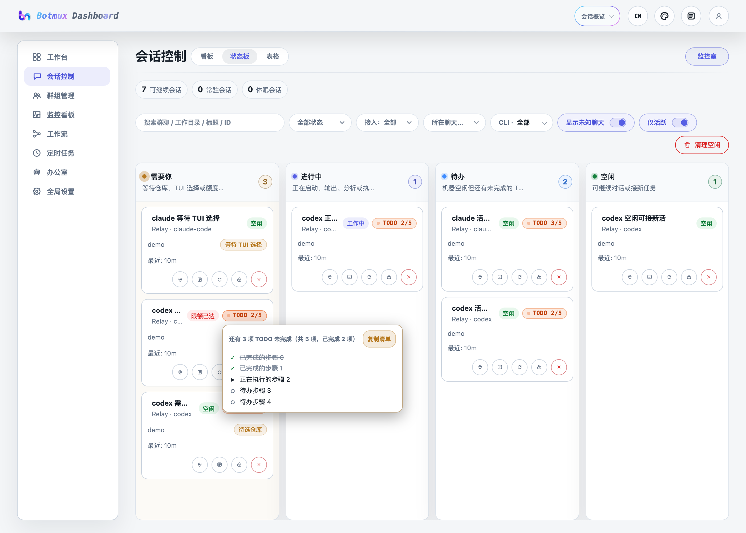Viewport: 746px width, 533px height.
Task: Click the TODO 3/5 badge on claude card
Action: pyautogui.click(x=544, y=223)
